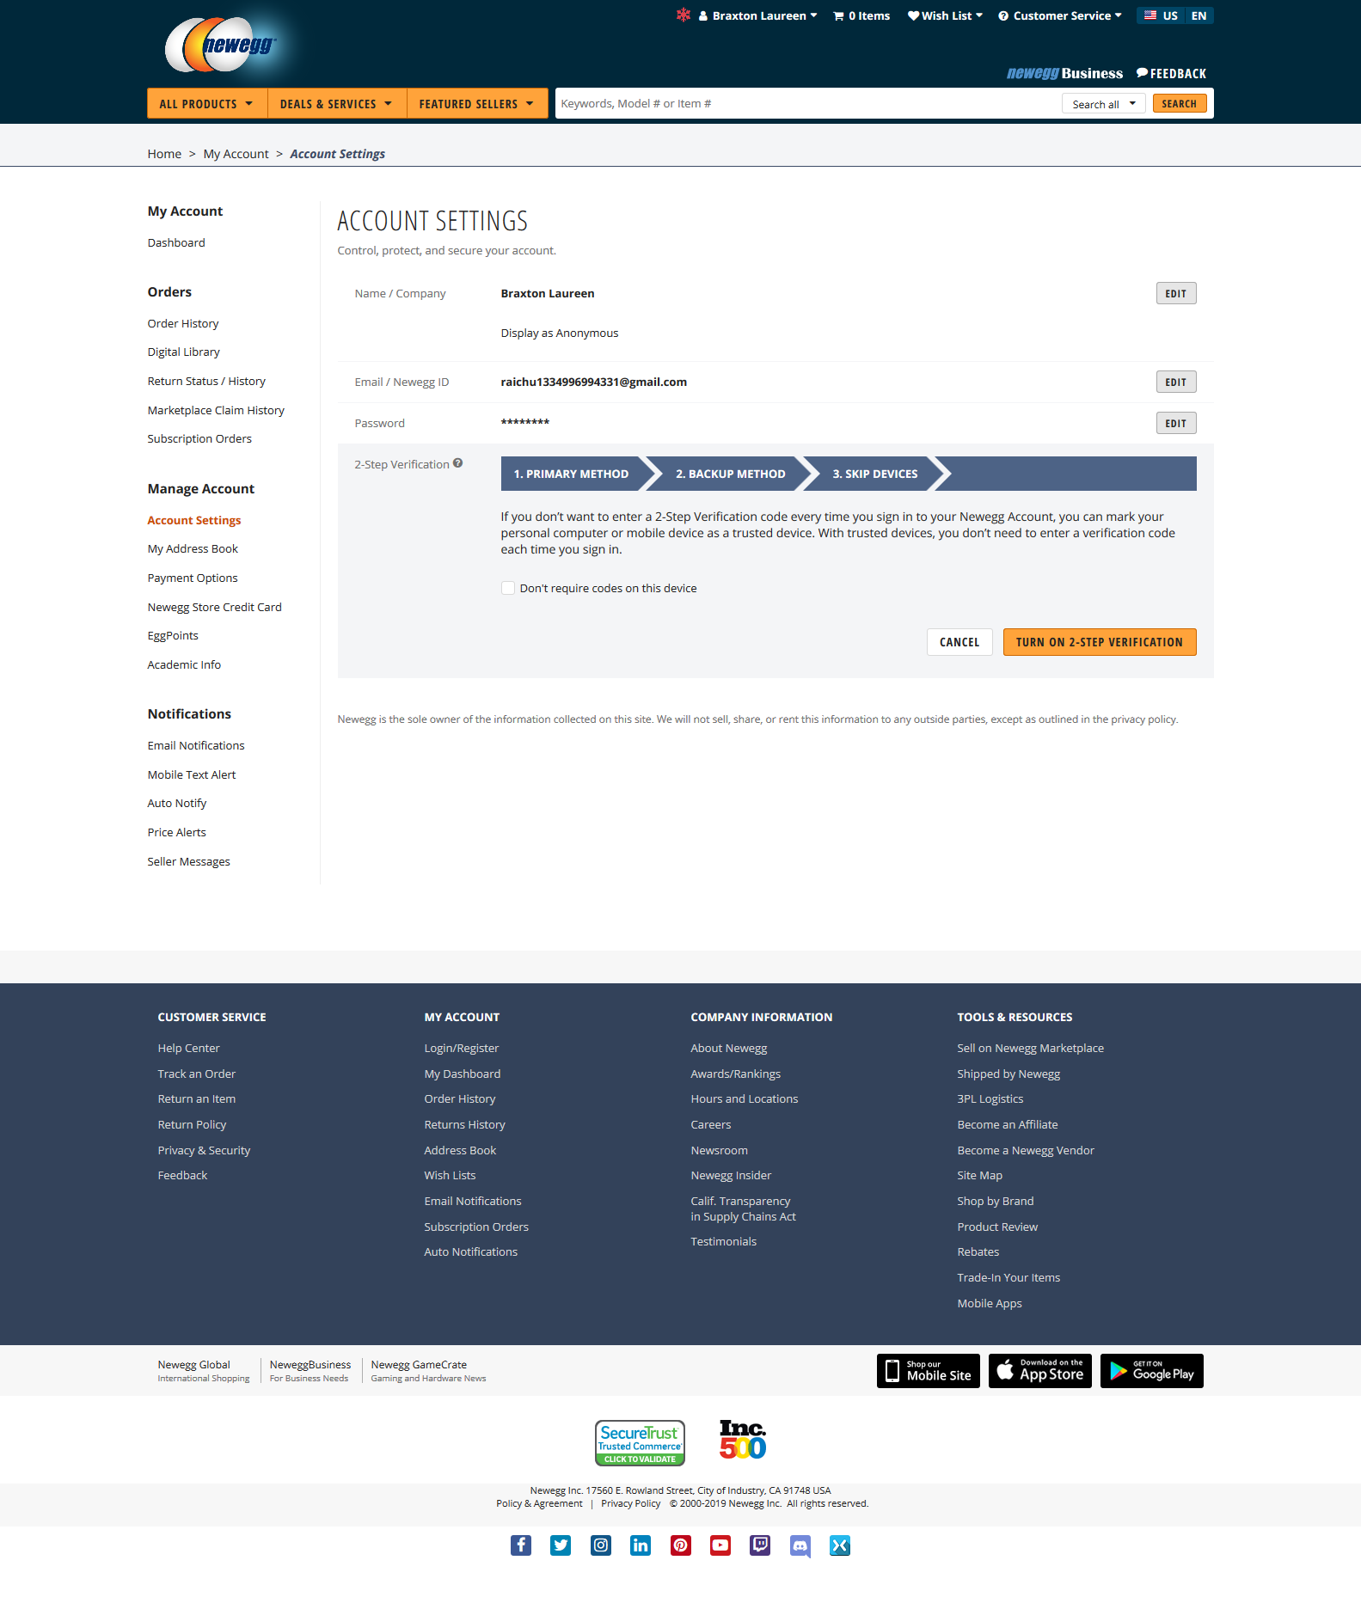Switch language via EN selector
Screen dimensions: 1361x1597
coord(1199,15)
